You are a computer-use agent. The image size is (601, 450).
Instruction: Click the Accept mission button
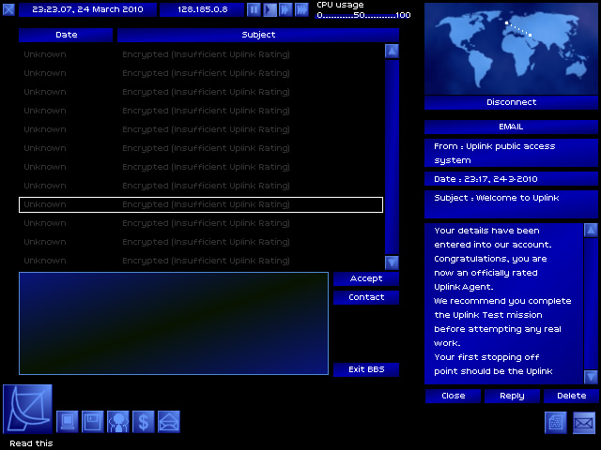point(366,278)
